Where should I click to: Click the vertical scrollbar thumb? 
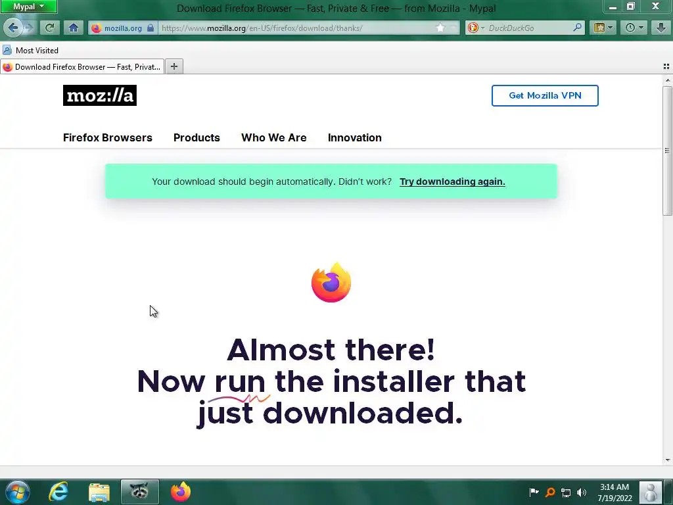(x=667, y=151)
